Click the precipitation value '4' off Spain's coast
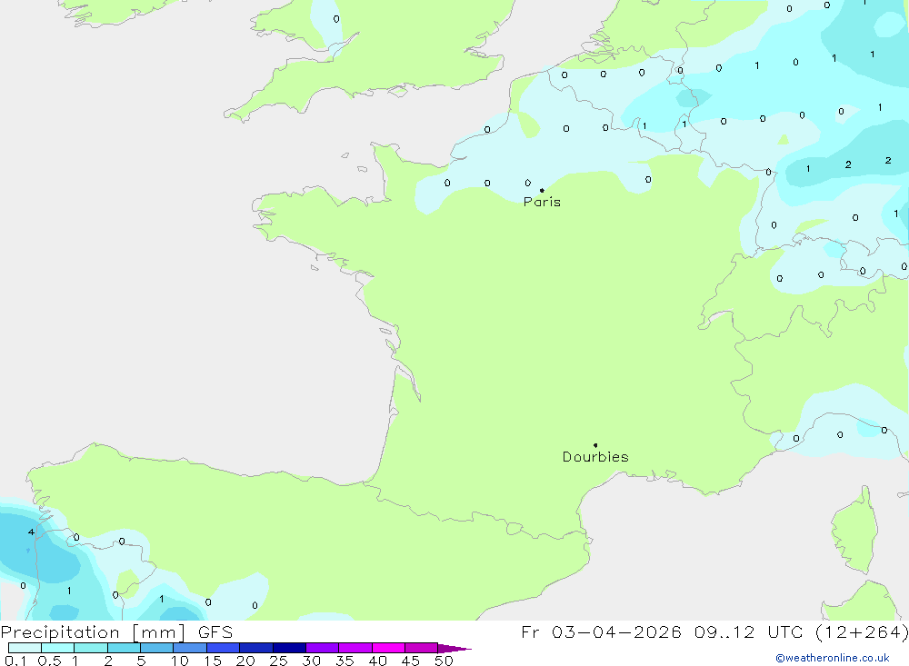The image size is (909, 666). [31, 532]
